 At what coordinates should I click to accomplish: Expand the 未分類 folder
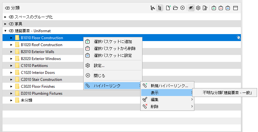(x=11, y=100)
